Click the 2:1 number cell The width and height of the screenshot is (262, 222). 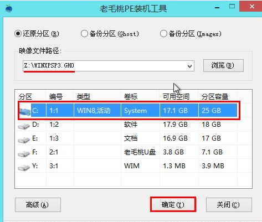click(54, 152)
